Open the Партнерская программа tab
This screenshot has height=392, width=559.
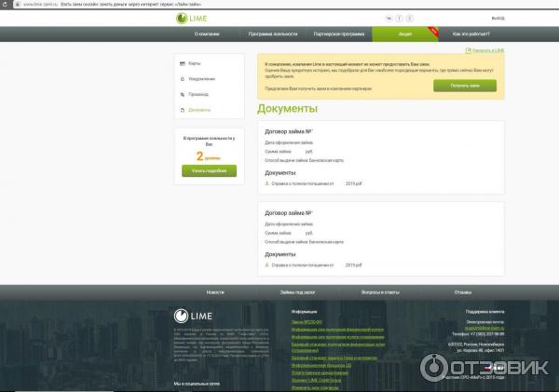339,34
